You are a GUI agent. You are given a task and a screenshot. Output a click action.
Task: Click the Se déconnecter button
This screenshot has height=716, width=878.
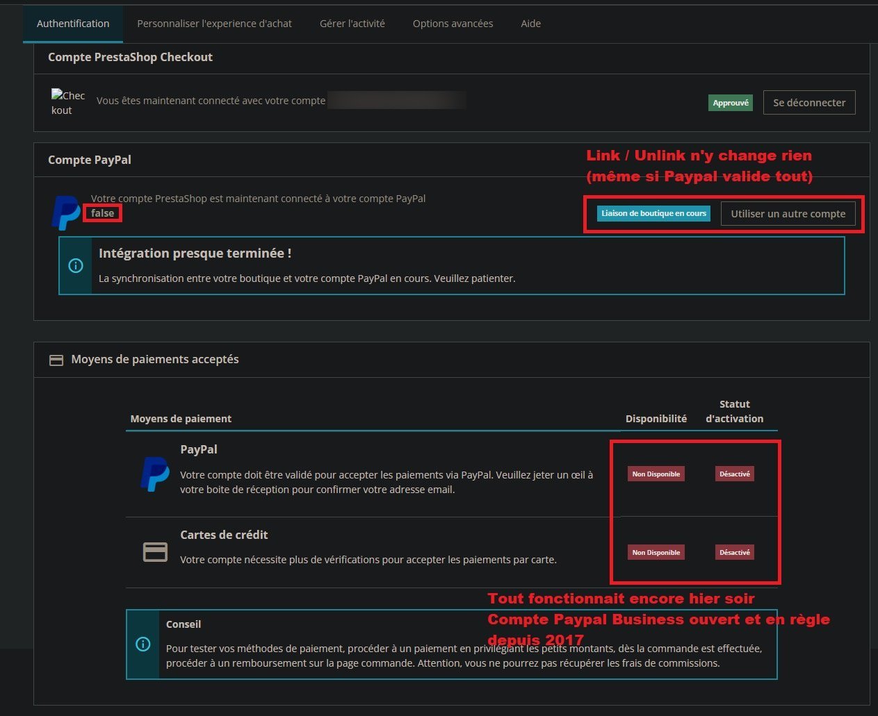click(x=809, y=102)
